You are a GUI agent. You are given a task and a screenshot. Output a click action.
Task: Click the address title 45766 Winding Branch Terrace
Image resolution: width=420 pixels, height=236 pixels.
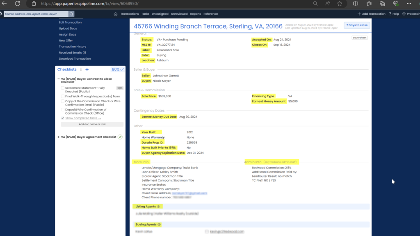208,26
